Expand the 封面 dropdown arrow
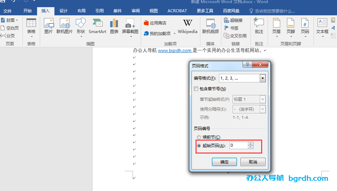Screen dimensions: 337x191 click(17, 20)
